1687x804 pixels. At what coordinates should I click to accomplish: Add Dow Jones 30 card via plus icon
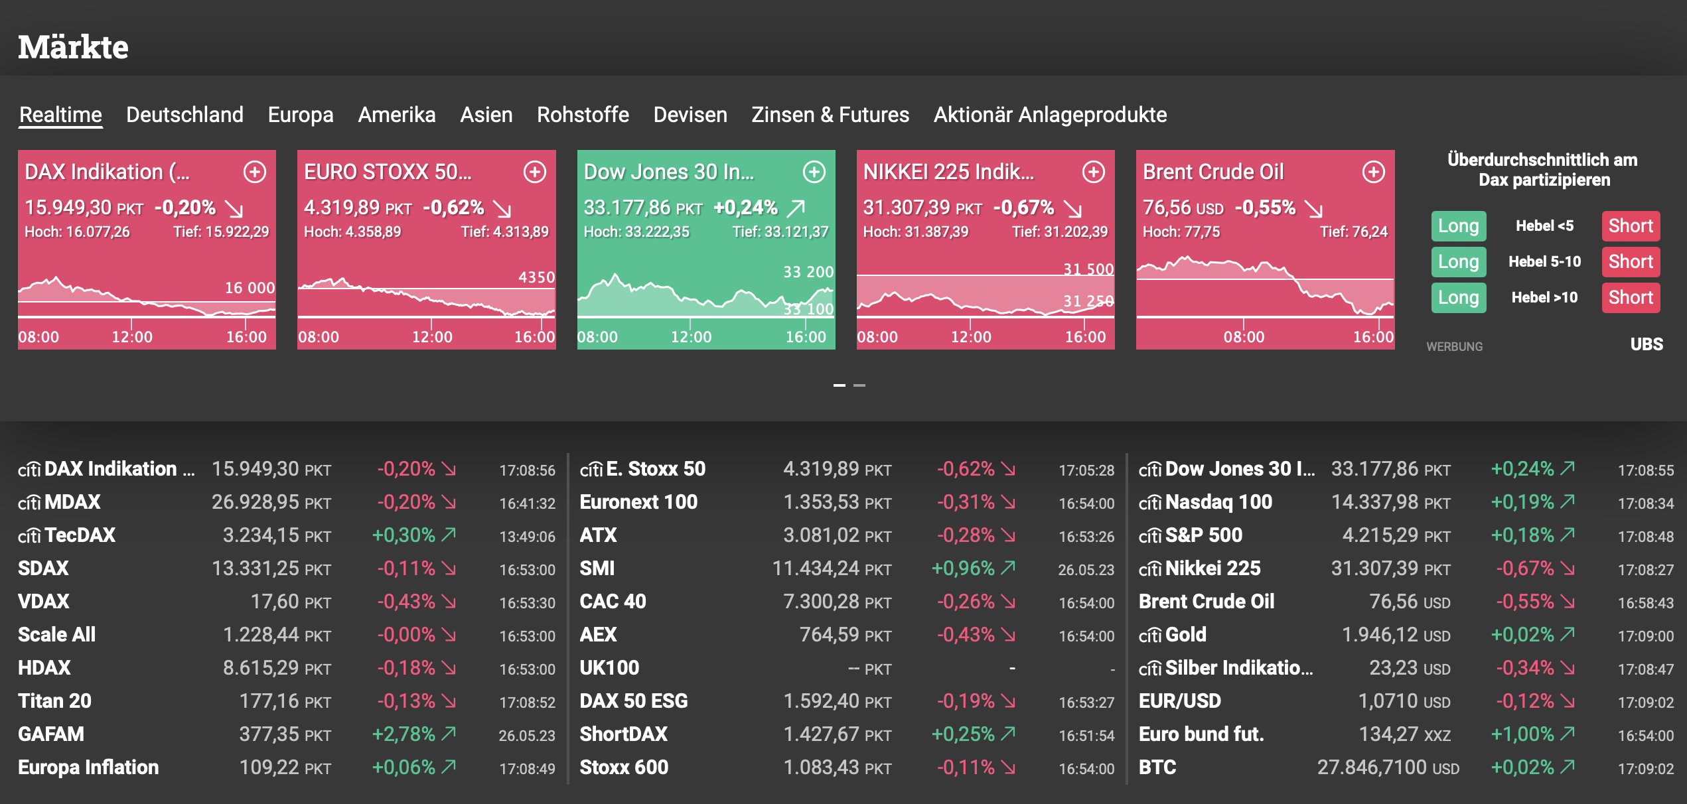point(814,172)
